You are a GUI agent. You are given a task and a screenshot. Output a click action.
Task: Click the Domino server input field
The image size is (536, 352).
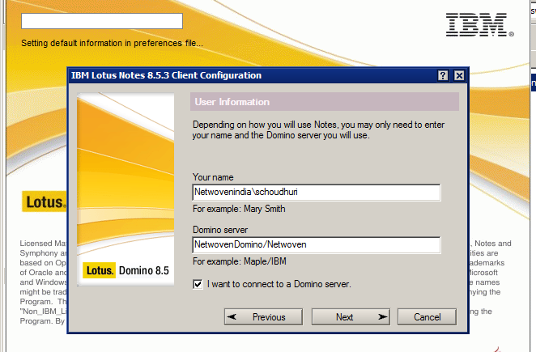317,245
